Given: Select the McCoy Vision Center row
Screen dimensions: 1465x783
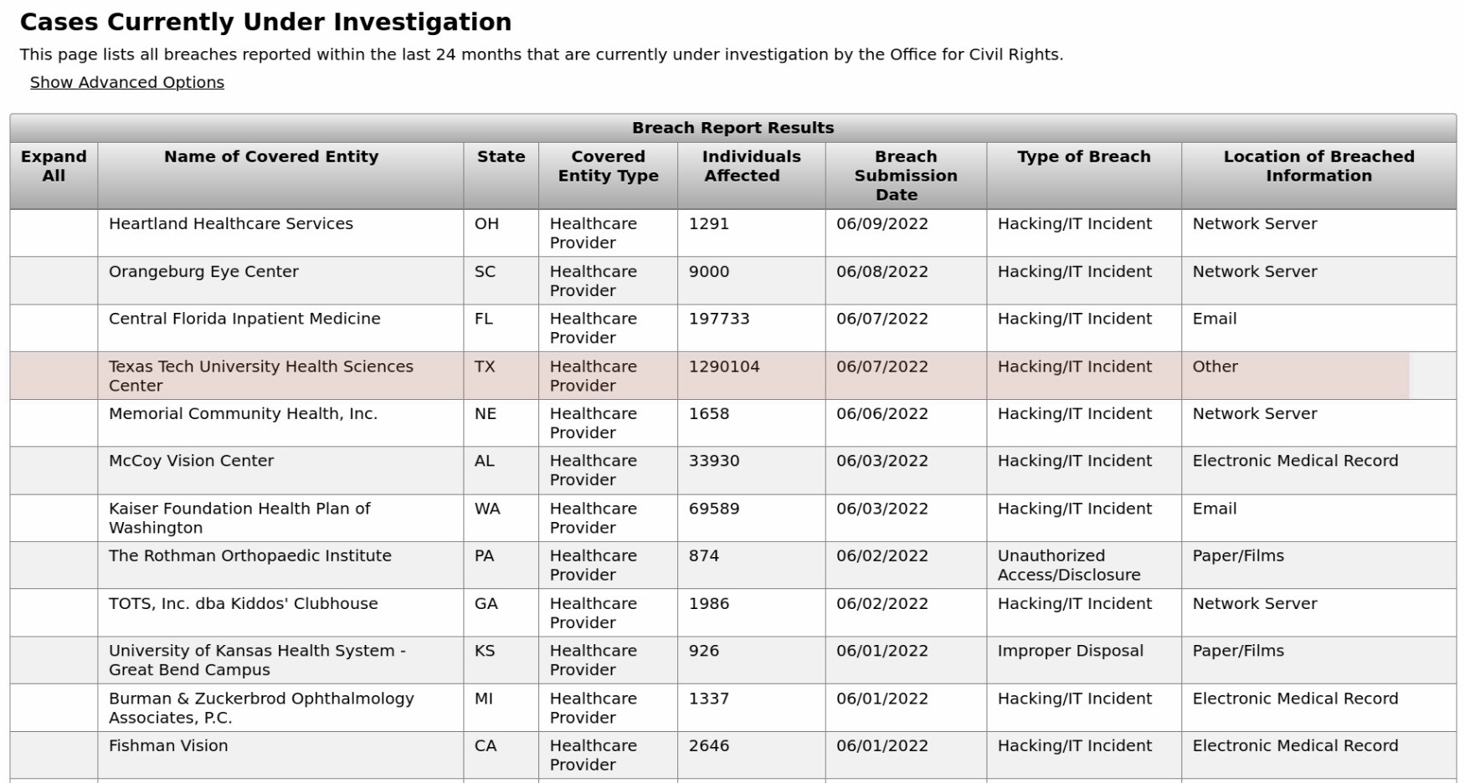Looking at the screenshot, I should point(732,470).
